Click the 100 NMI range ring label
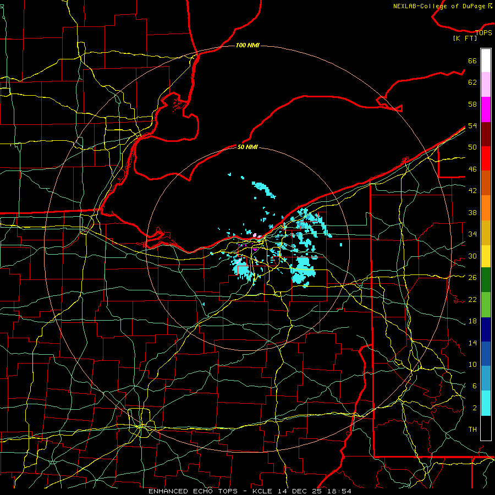Image resolution: width=495 pixels, height=495 pixels. tap(248, 45)
